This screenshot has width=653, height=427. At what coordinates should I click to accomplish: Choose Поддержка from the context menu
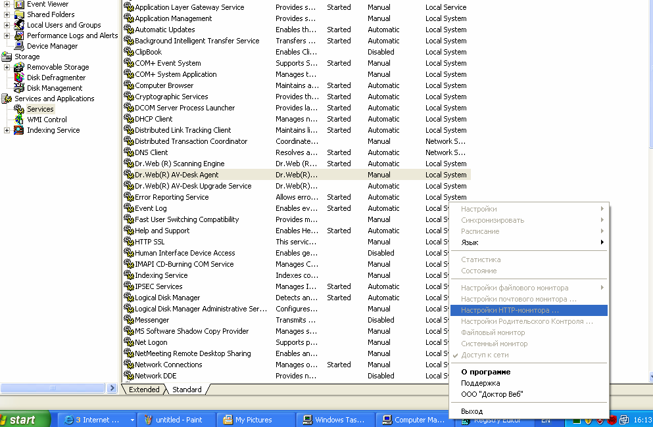(529, 383)
